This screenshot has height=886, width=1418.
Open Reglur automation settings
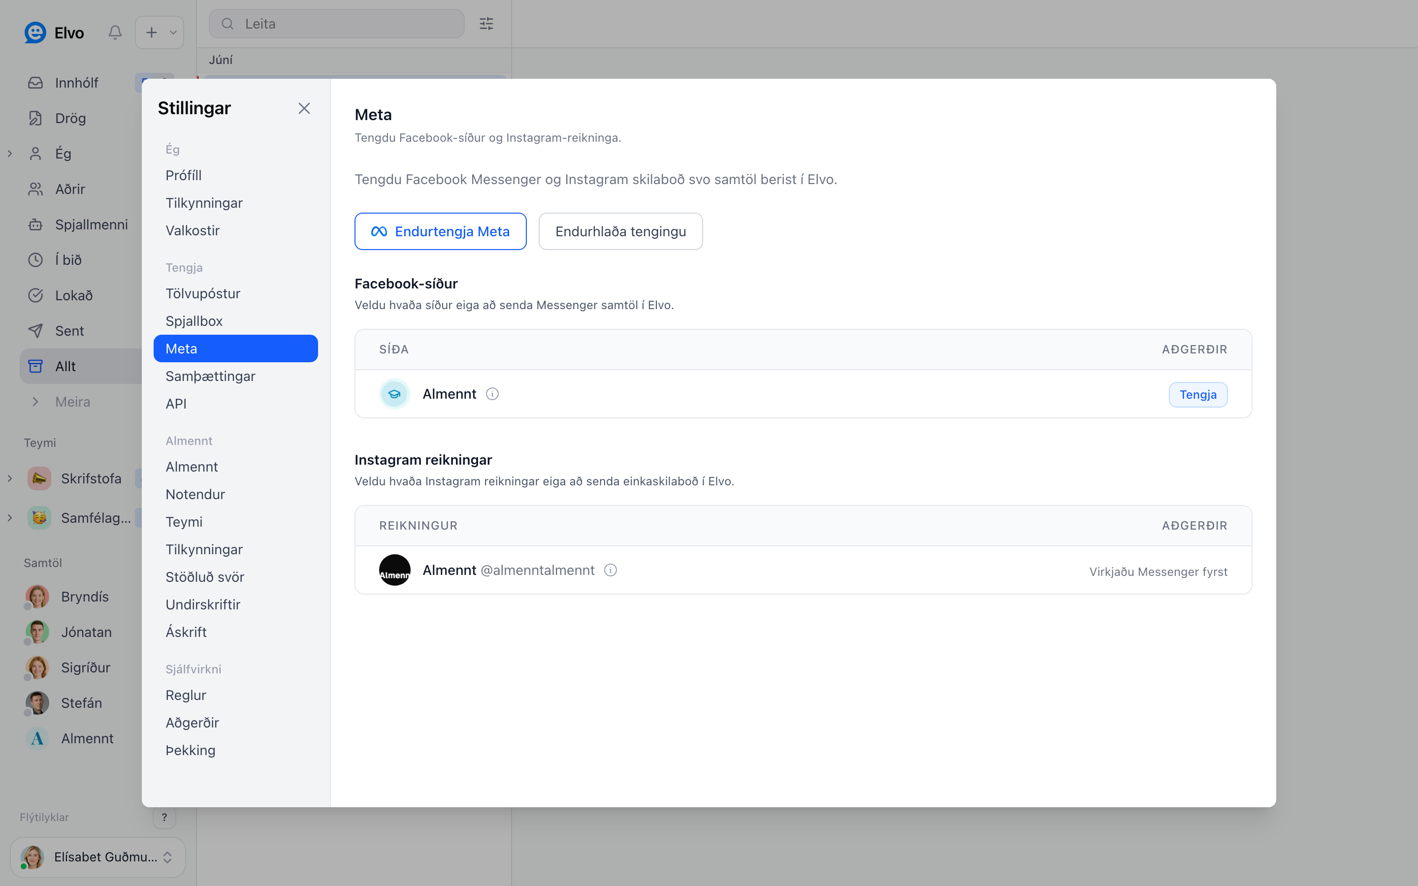[235, 695]
